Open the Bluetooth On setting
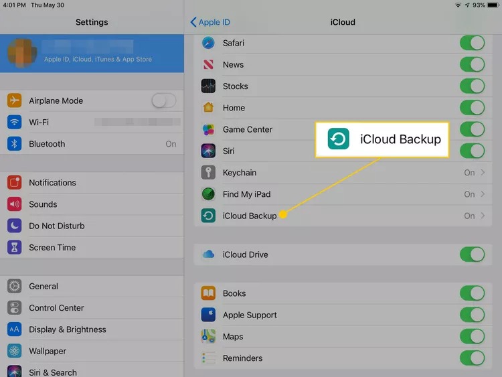502x377 pixels. pyautogui.click(x=92, y=144)
